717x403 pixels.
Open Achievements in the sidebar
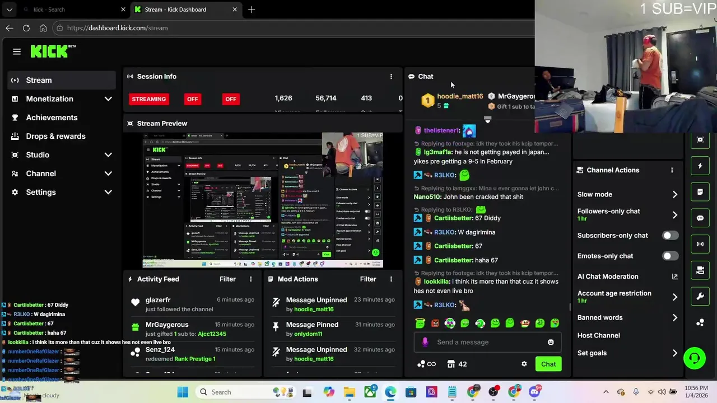pos(62,118)
